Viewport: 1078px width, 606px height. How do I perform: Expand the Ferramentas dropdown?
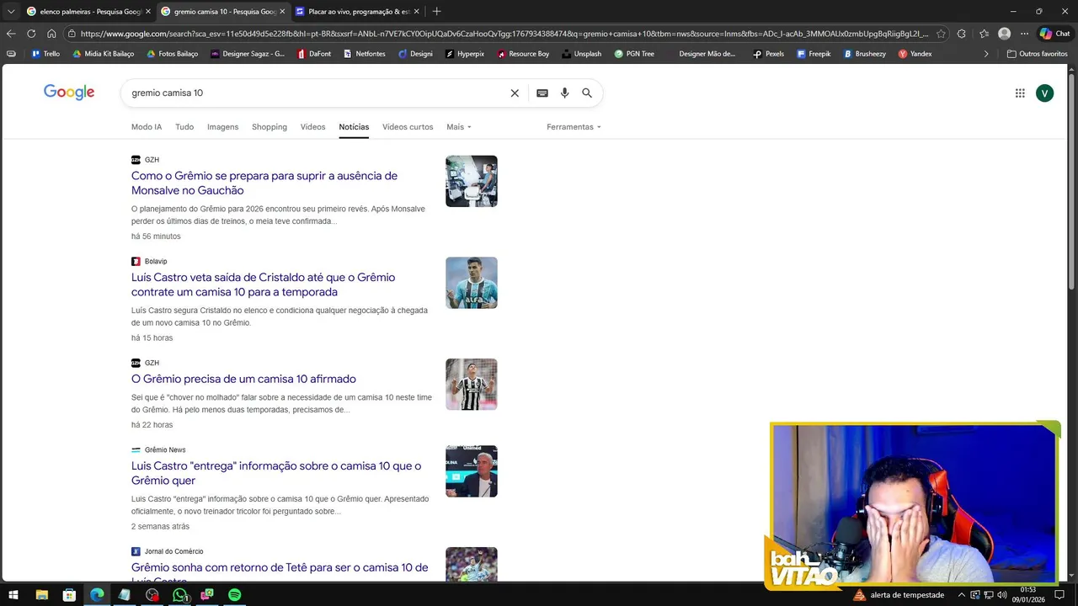[574, 127]
